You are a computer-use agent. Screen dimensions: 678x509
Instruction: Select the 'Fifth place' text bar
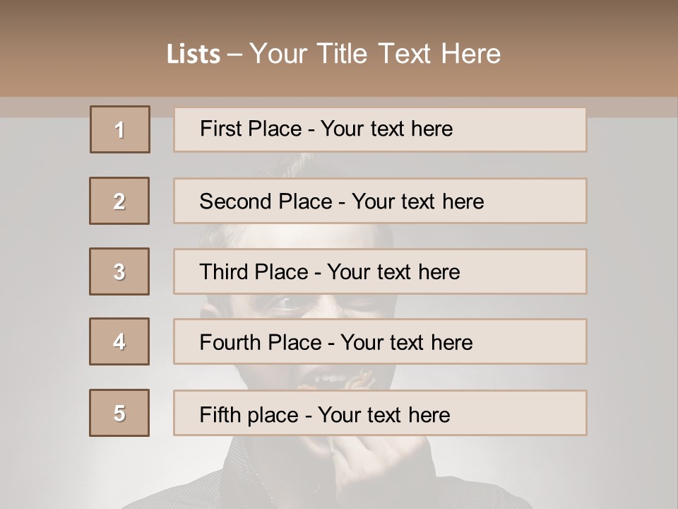click(380, 413)
